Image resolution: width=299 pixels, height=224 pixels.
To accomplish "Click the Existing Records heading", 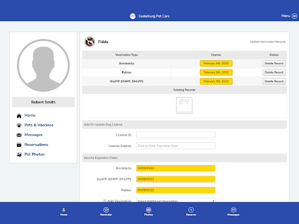I will (x=185, y=90).
